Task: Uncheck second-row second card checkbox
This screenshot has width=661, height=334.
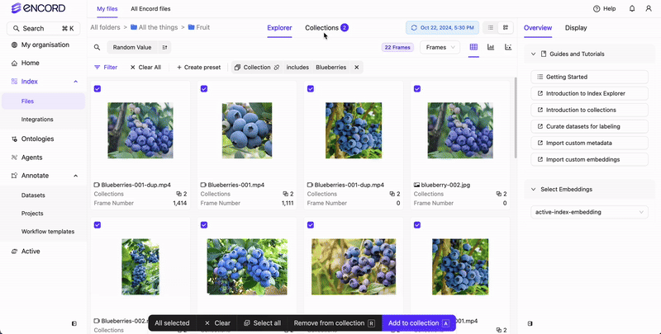Action: tap(204, 225)
